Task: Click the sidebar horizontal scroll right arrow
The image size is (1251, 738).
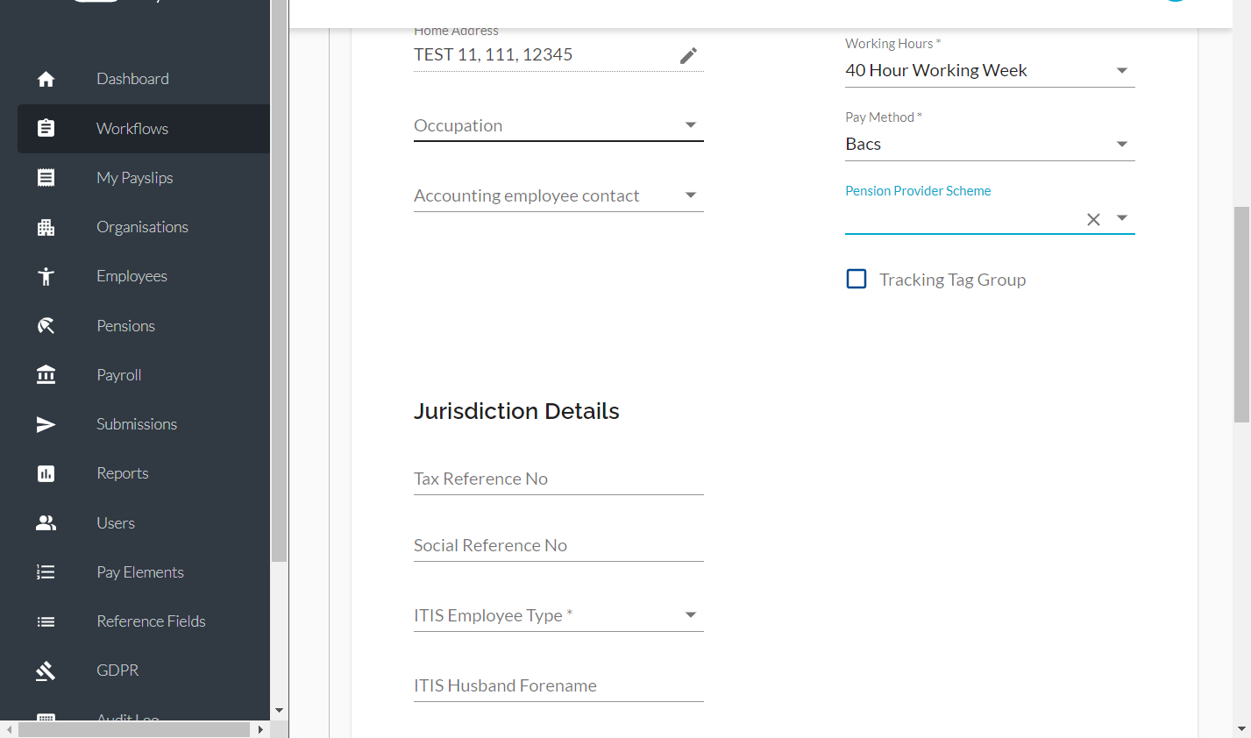Action: click(260, 729)
